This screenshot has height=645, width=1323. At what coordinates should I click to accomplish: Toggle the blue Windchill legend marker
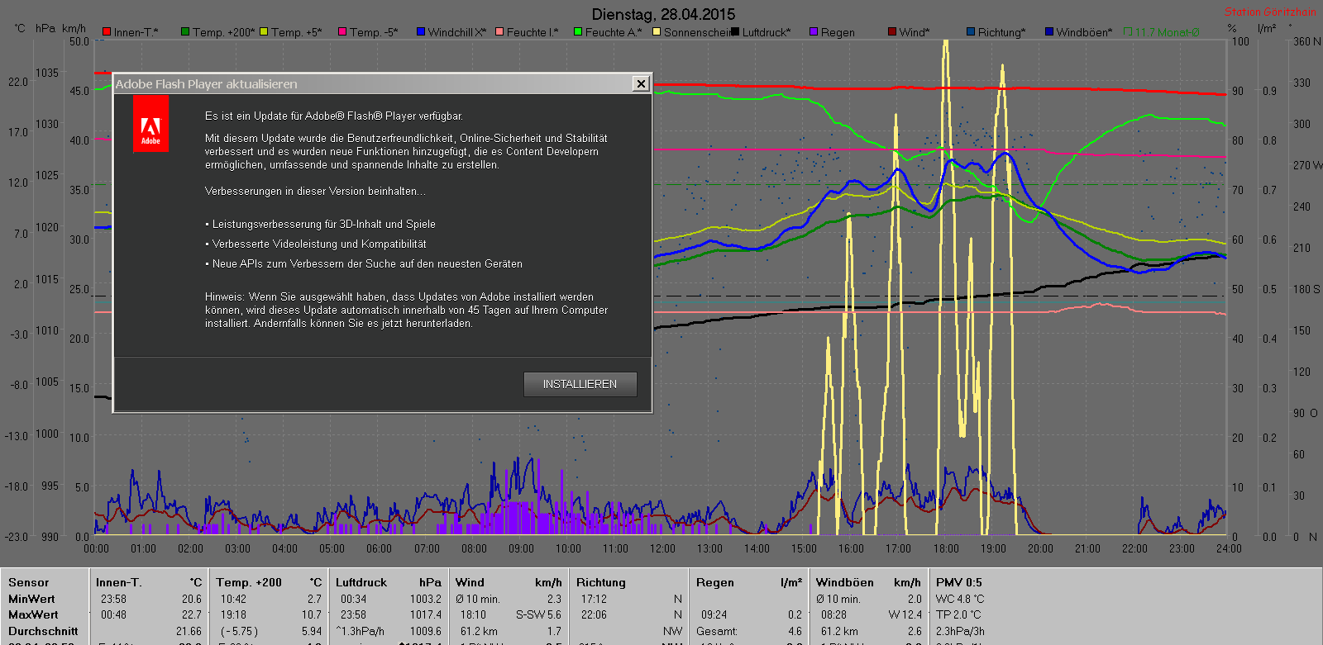[x=421, y=32]
